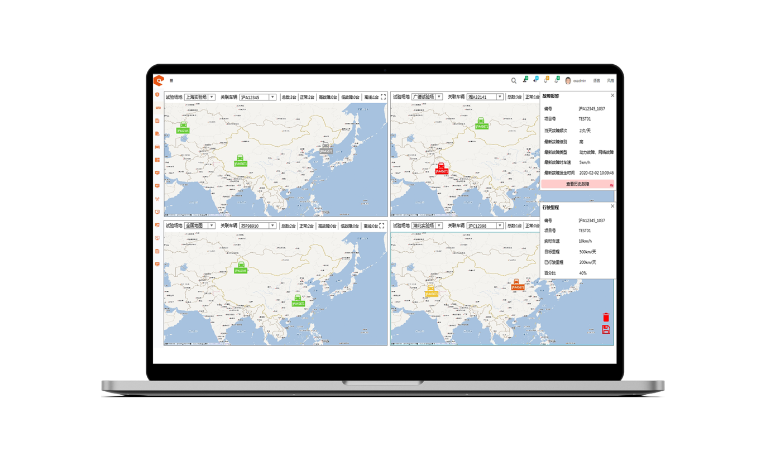Open the search magnifier in top bar
The height and width of the screenshot is (461, 766).
(x=514, y=81)
